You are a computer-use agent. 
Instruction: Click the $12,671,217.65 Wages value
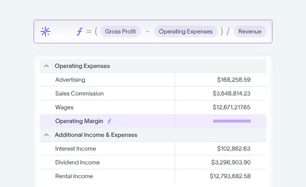231,107
